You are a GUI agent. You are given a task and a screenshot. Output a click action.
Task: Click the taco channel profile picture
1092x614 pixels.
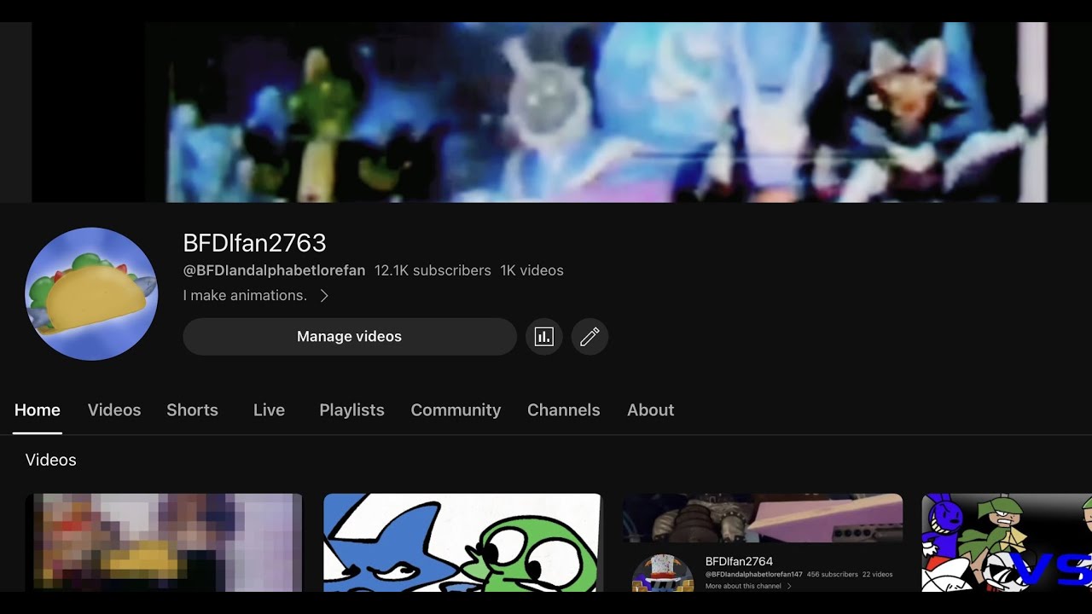click(x=91, y=294)
